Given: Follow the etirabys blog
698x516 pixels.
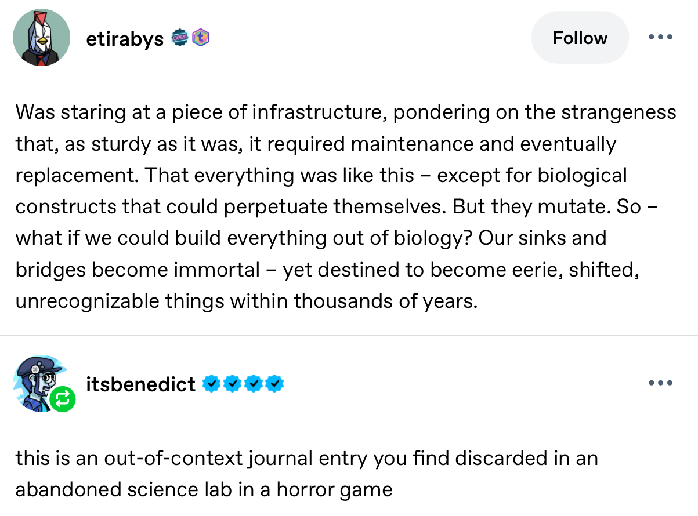Looking at the screenshot, I should click(580, 38).
